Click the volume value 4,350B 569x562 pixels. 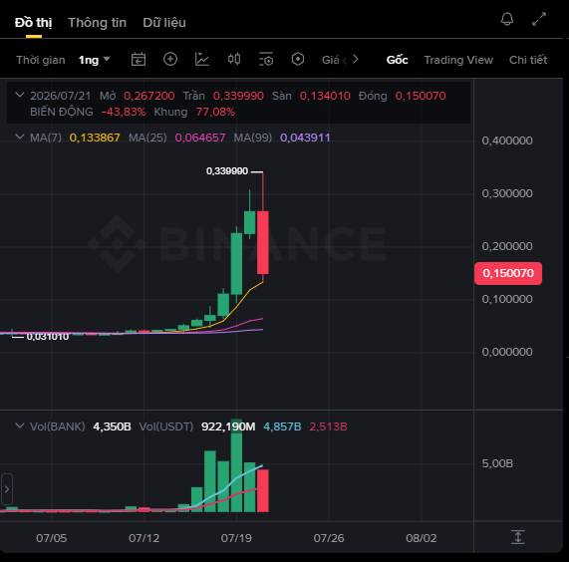[113, 426]
